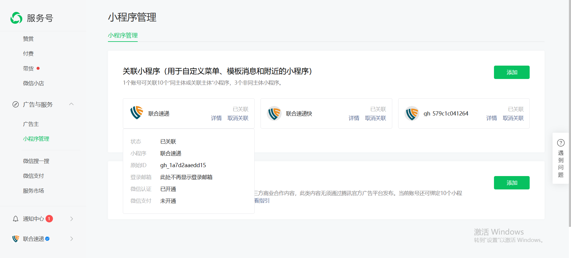This screenshot has height=258, width=571.
Task: Click the page's right-edge vertical scrollbar
Action: tap(570, 113)
